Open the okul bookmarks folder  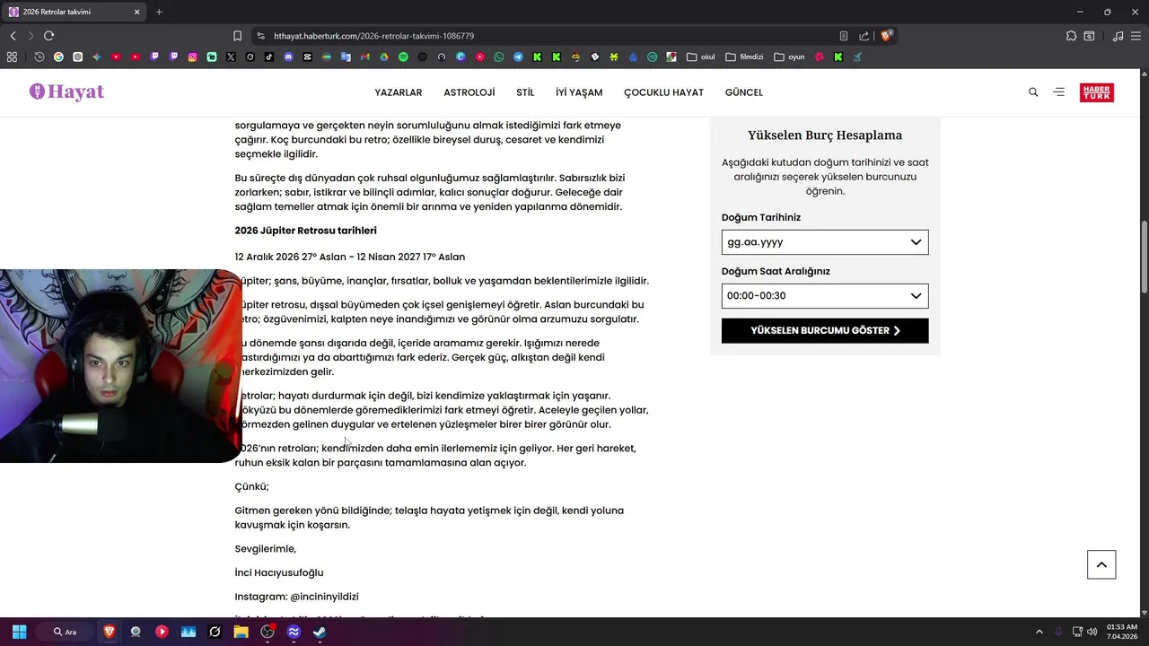coord(701,57)
